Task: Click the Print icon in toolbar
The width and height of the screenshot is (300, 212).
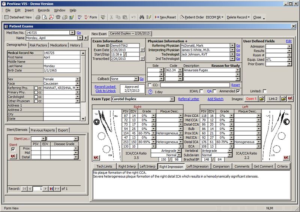Action: point(38,17)
